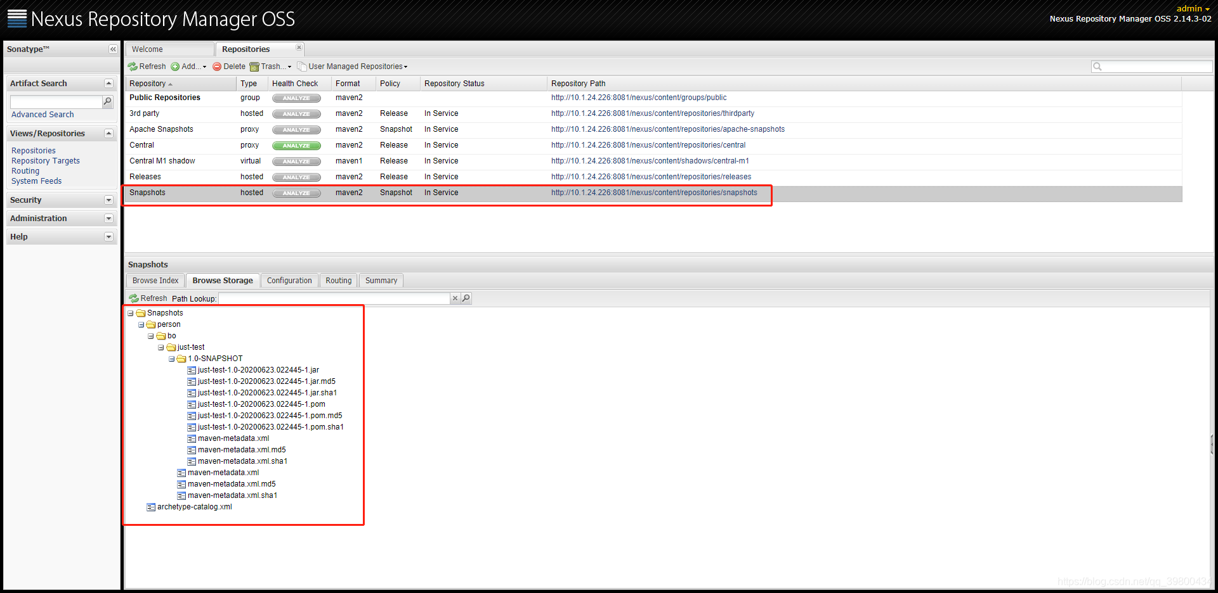The image size is (1218, 593).
Task: Refresh the Browse Storage tree
Action: point(148,298)
